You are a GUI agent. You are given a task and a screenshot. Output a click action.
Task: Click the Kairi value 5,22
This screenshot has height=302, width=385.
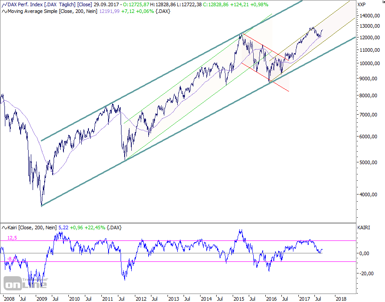click(x=63, y=228)
